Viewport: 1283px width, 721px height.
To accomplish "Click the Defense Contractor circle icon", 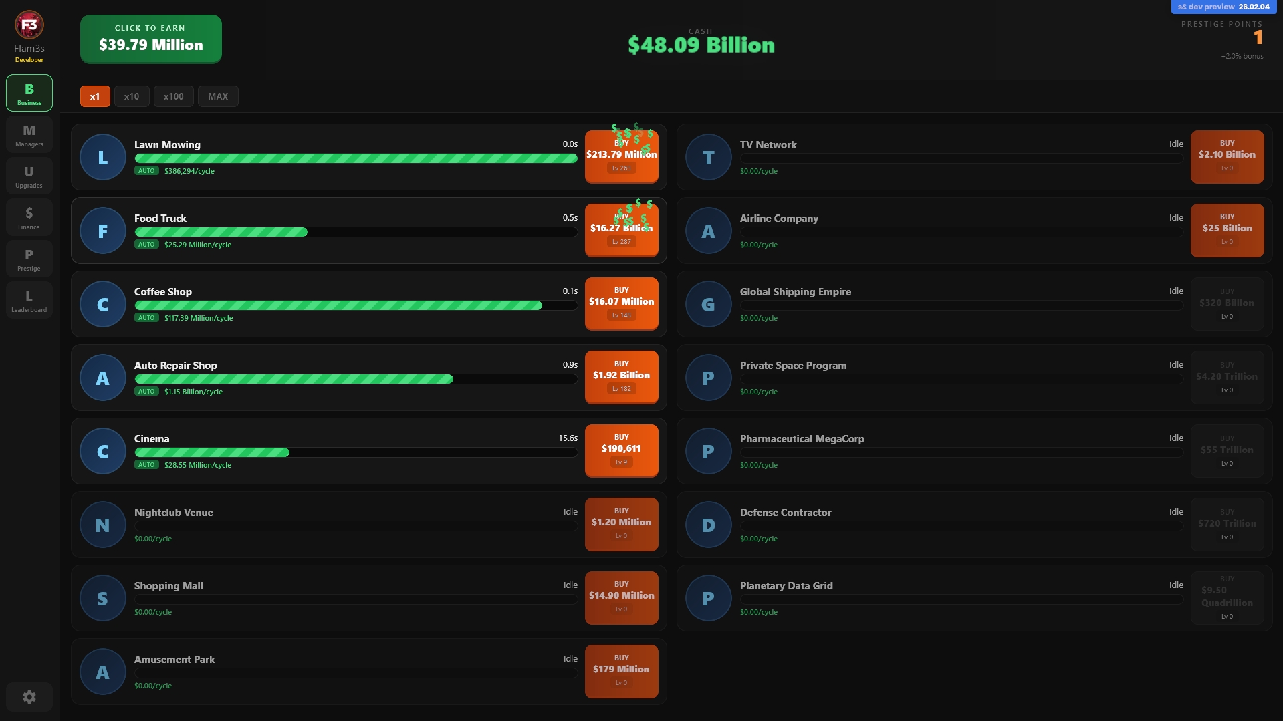I will (x=708, y=525).
